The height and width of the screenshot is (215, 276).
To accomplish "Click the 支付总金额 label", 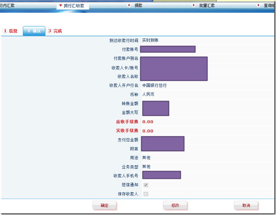I will (x=128, y=140).
